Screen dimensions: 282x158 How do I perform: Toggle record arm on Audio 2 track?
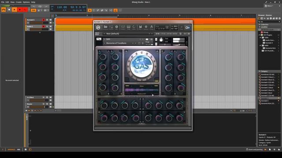(44, 26)
